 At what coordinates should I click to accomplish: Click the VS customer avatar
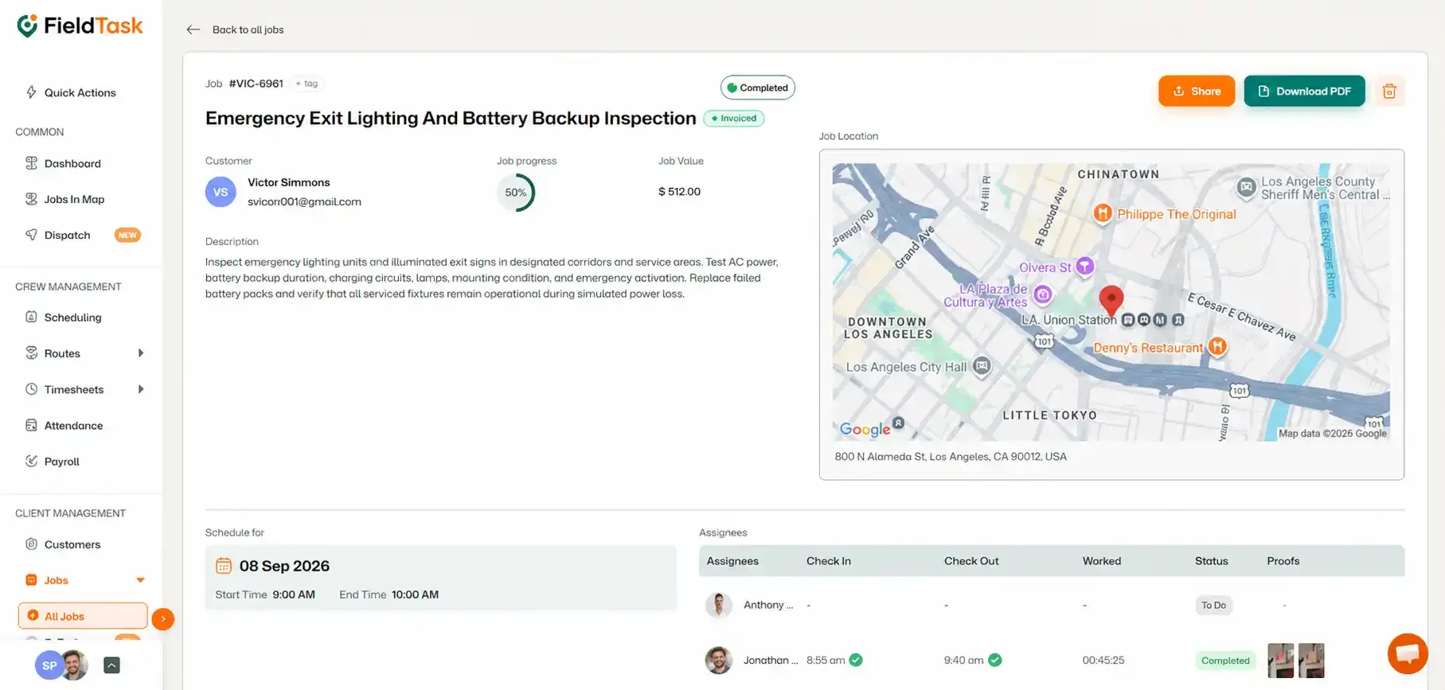(221, 192)
